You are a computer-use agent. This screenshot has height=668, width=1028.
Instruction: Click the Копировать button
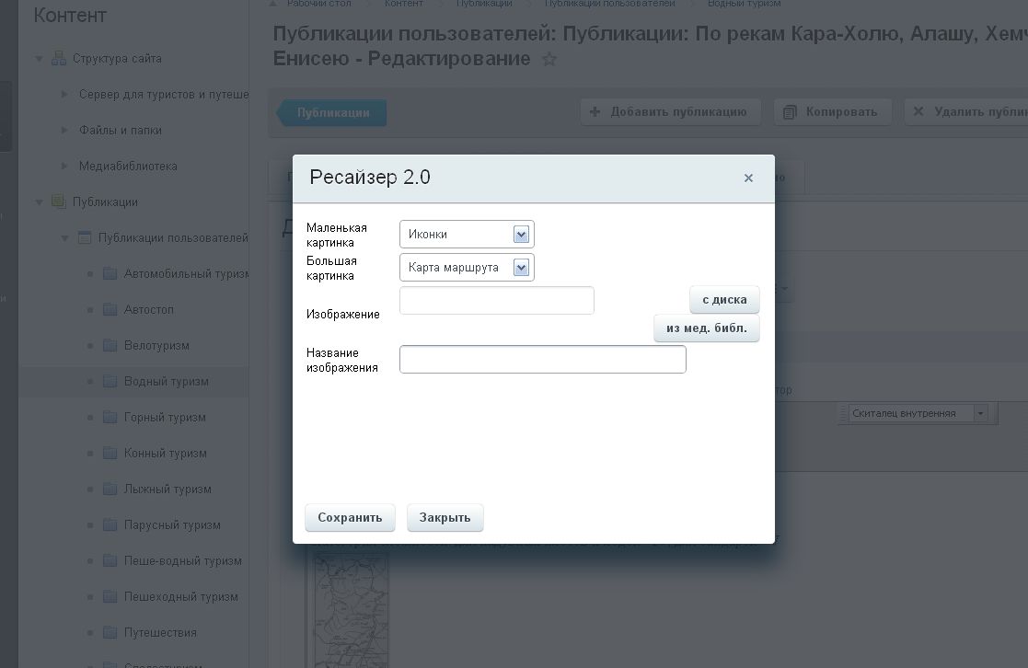click(833, 112)
